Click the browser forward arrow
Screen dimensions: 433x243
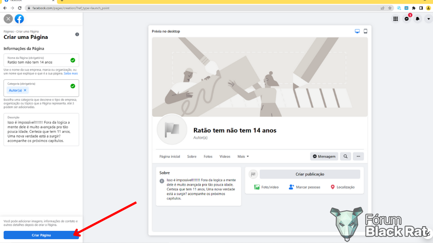point(12,8)
